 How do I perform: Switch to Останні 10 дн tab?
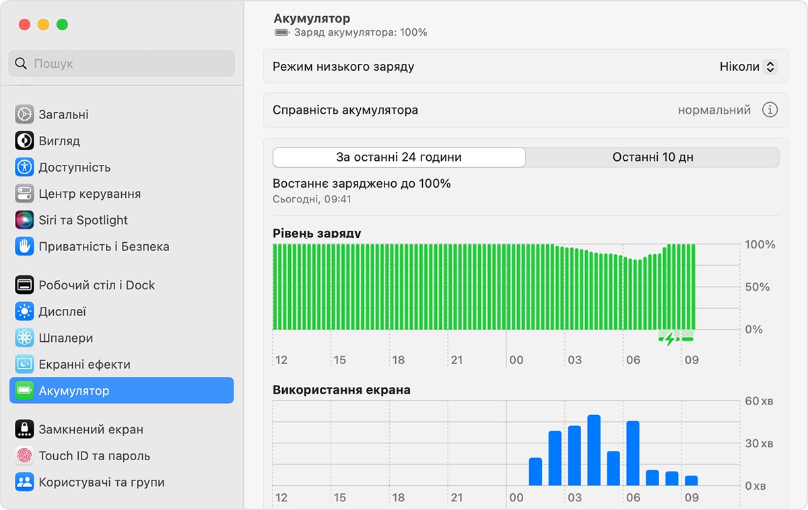(652, 157)
